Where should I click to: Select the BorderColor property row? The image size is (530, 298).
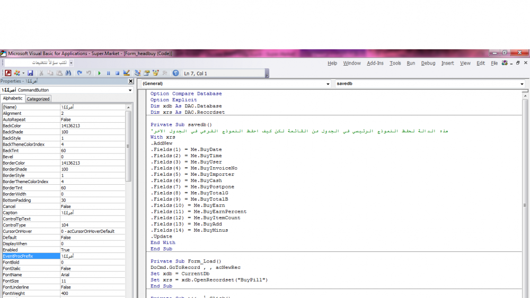coord(64,163)
